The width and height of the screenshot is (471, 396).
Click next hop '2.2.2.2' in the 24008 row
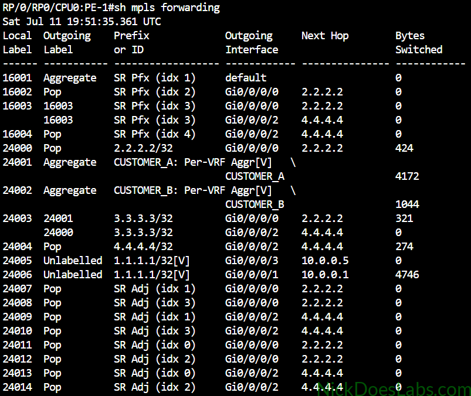[322, 303]
